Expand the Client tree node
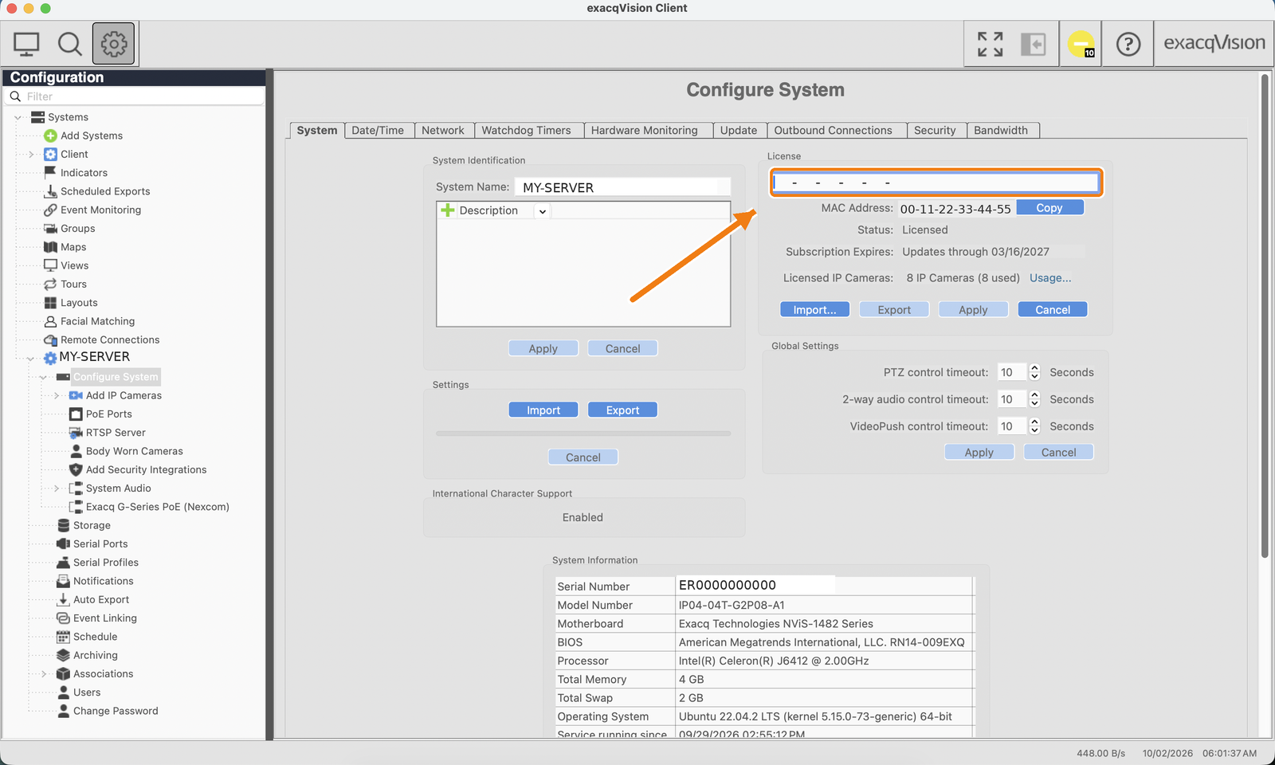The height and width of the screenshot is (765, 1275). pyautogui.click(x=31, y=155)
